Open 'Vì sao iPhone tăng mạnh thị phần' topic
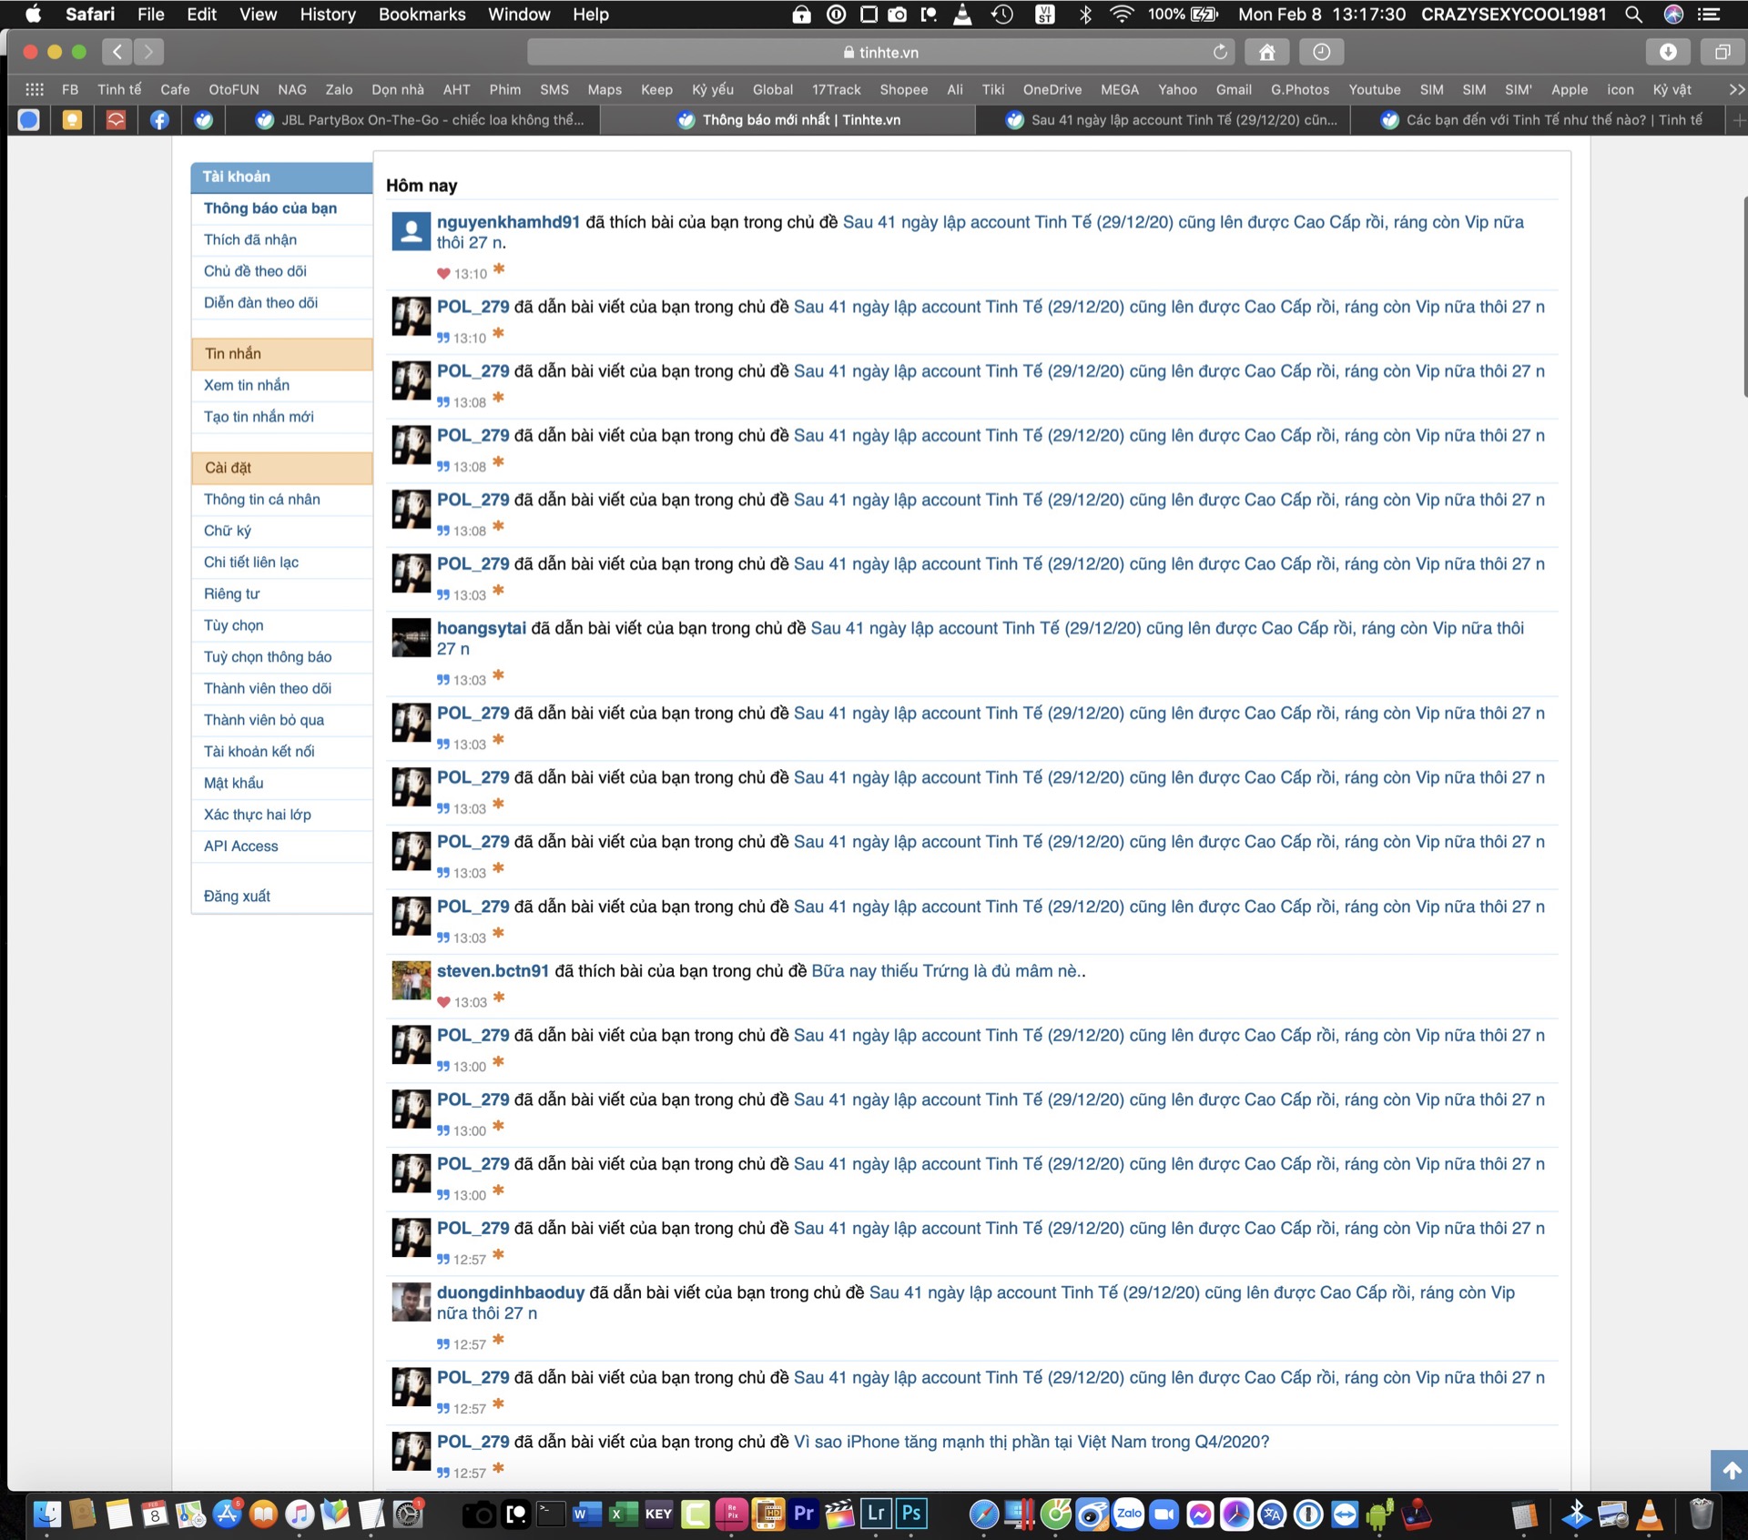Viewport: 1748px width, 1540px height. pyautogui.click(x=1032, y=1442)
